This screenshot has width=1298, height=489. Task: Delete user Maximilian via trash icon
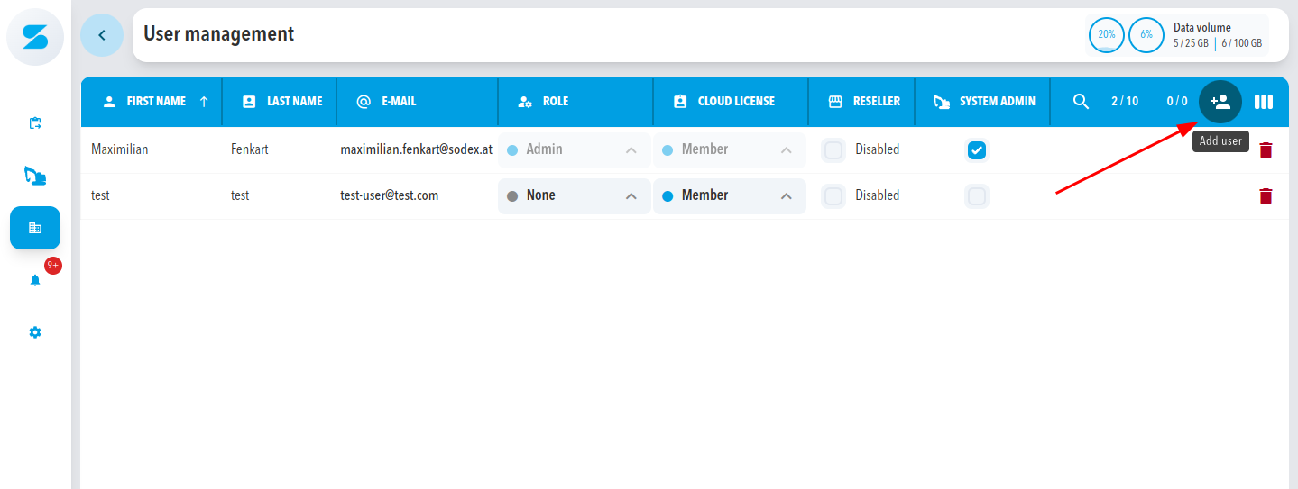point(1266,150)
